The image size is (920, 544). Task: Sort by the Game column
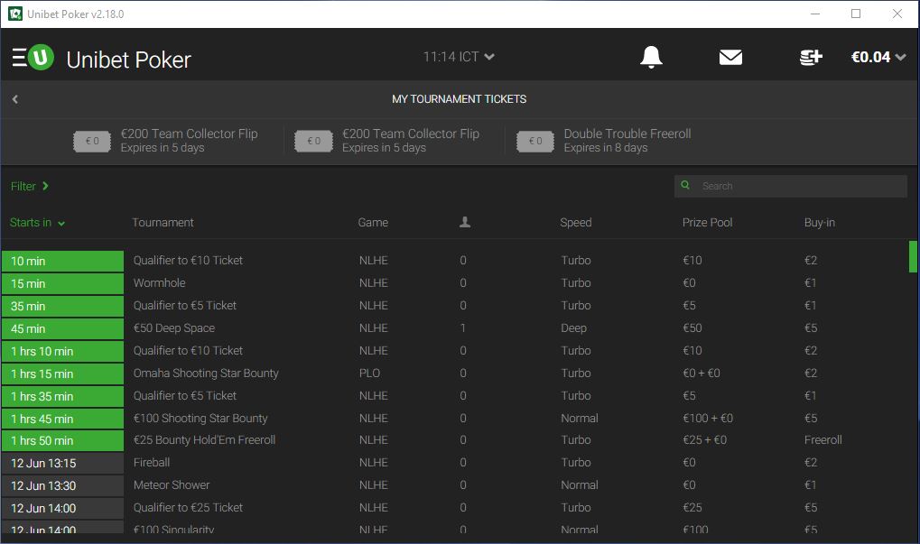[373, 223]
